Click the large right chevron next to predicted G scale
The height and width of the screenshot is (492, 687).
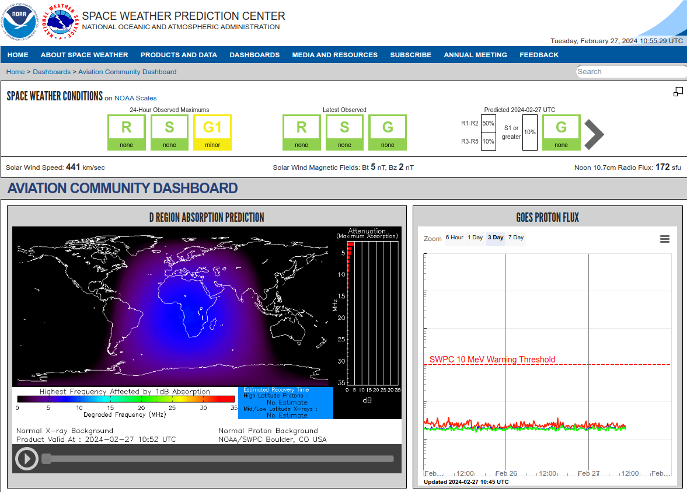[x=594, y=134]
